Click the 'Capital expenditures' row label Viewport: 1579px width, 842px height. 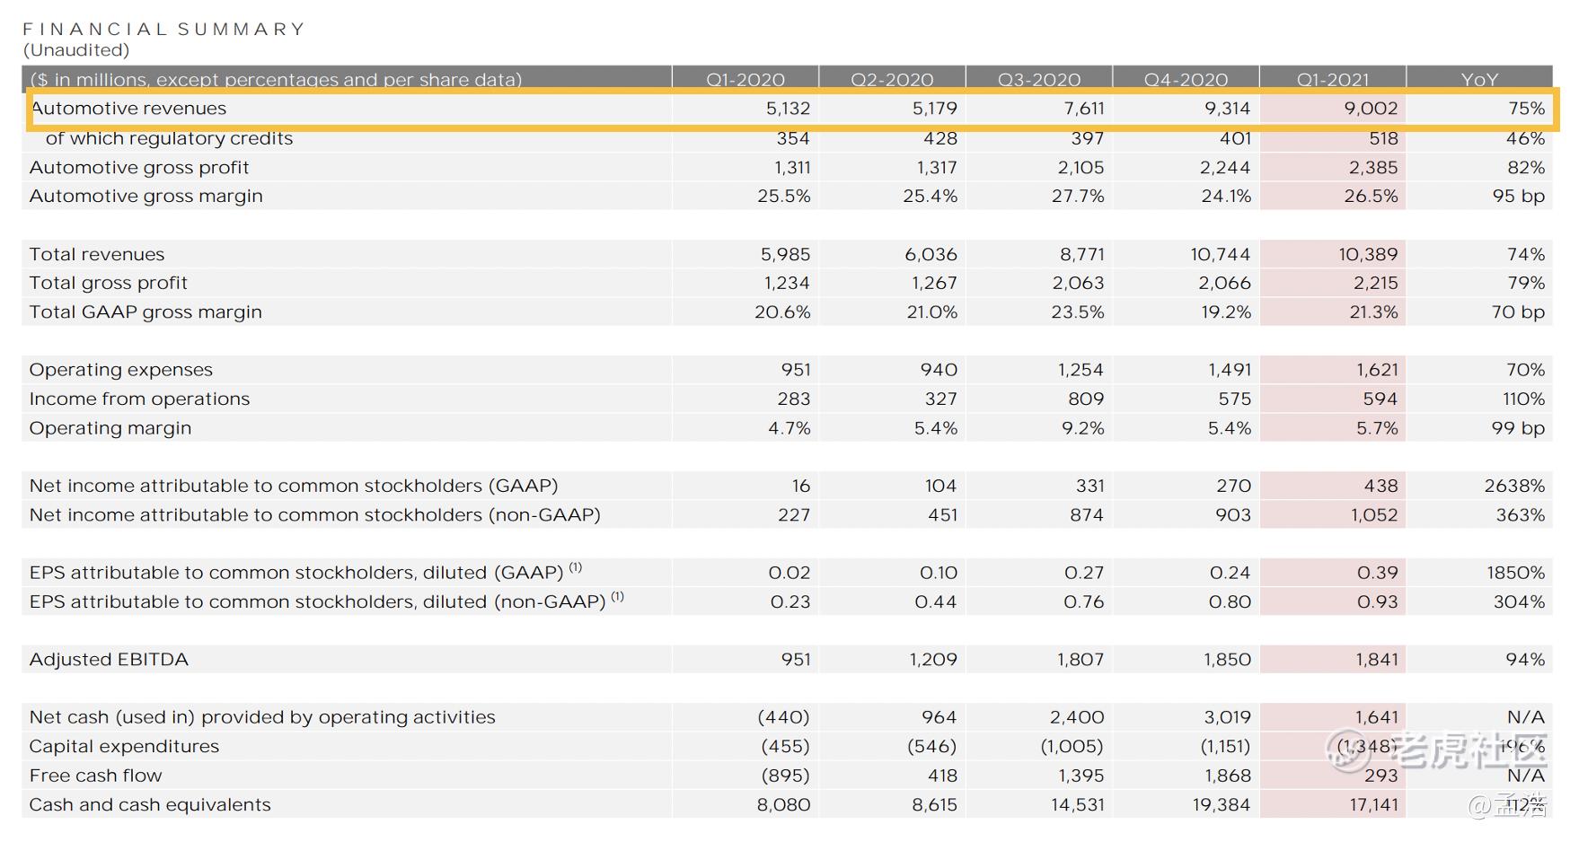pos(124,747)
